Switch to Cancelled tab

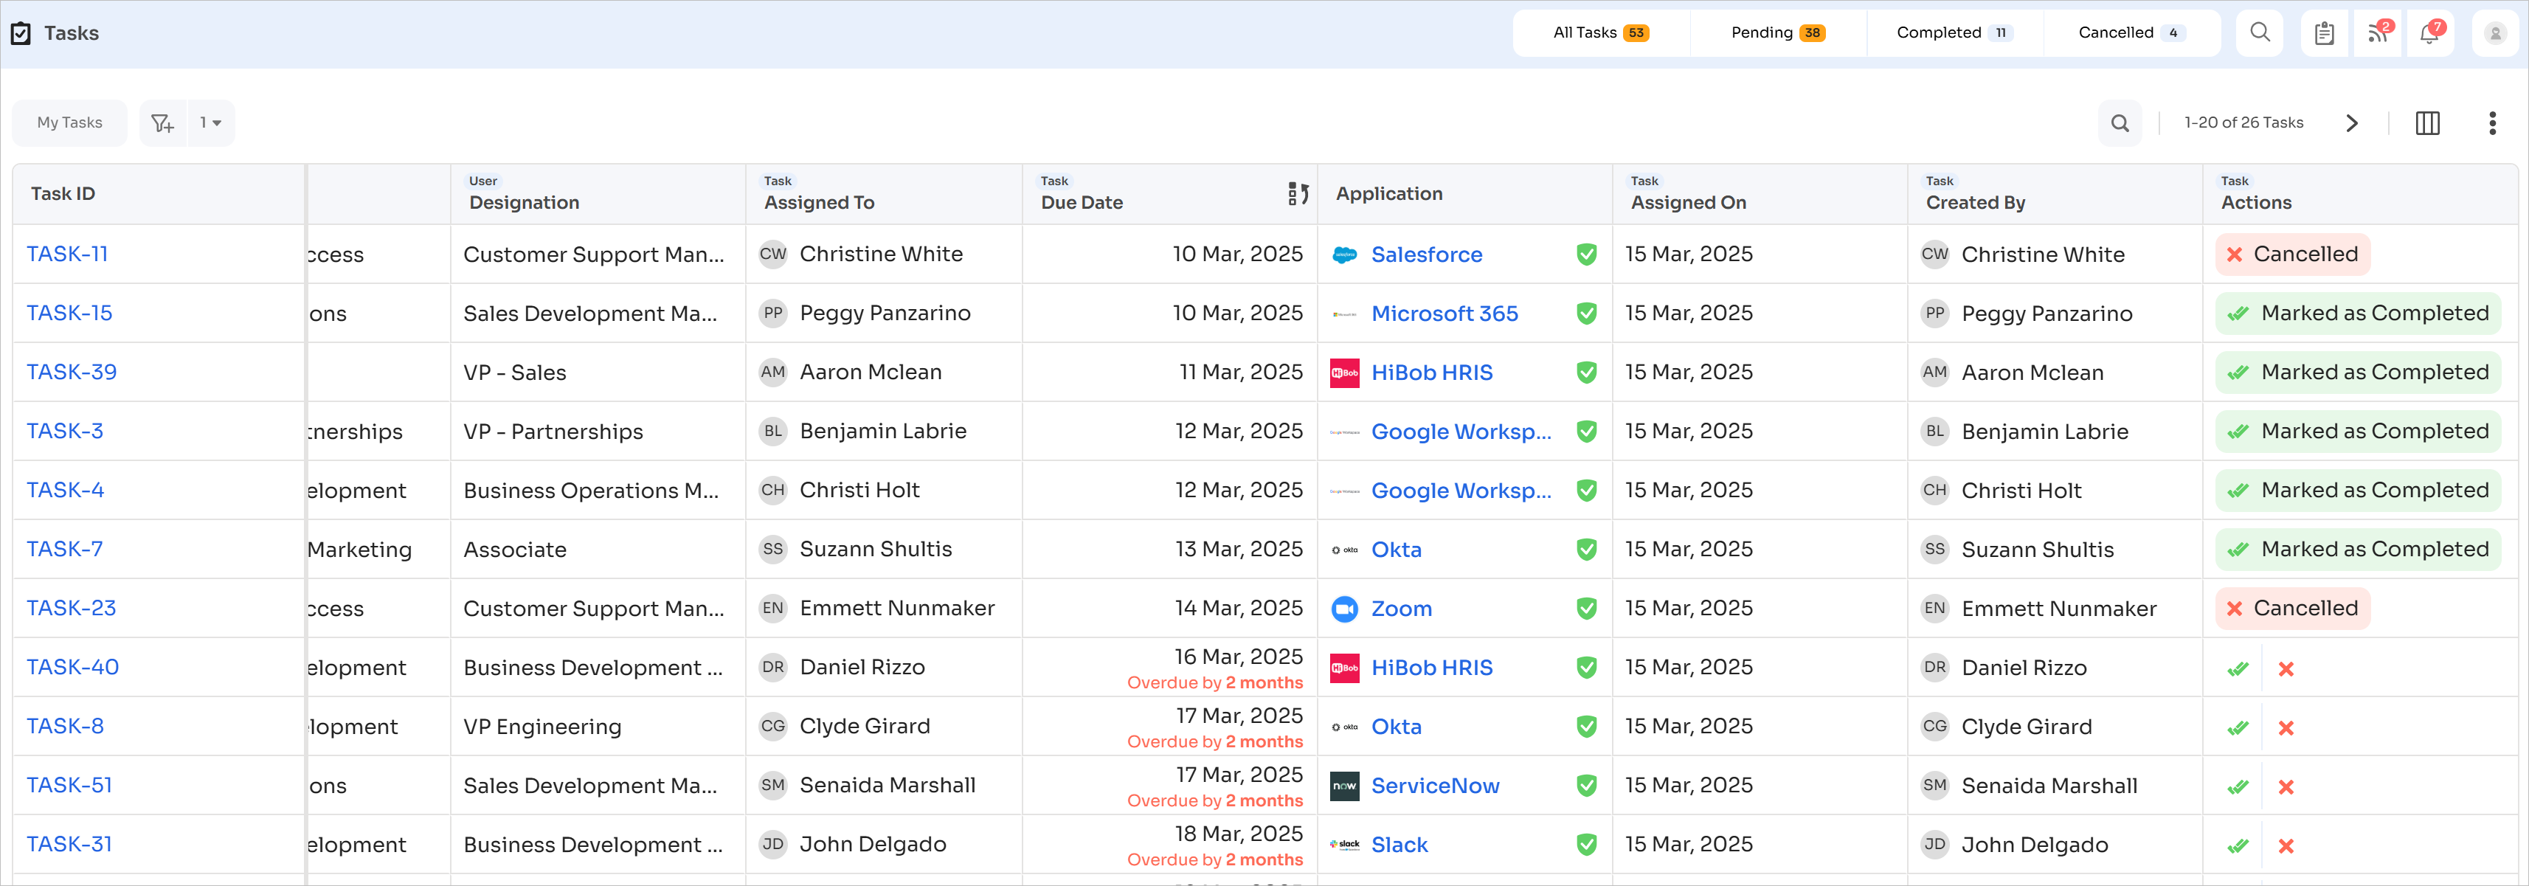[x=2131, y=32]
